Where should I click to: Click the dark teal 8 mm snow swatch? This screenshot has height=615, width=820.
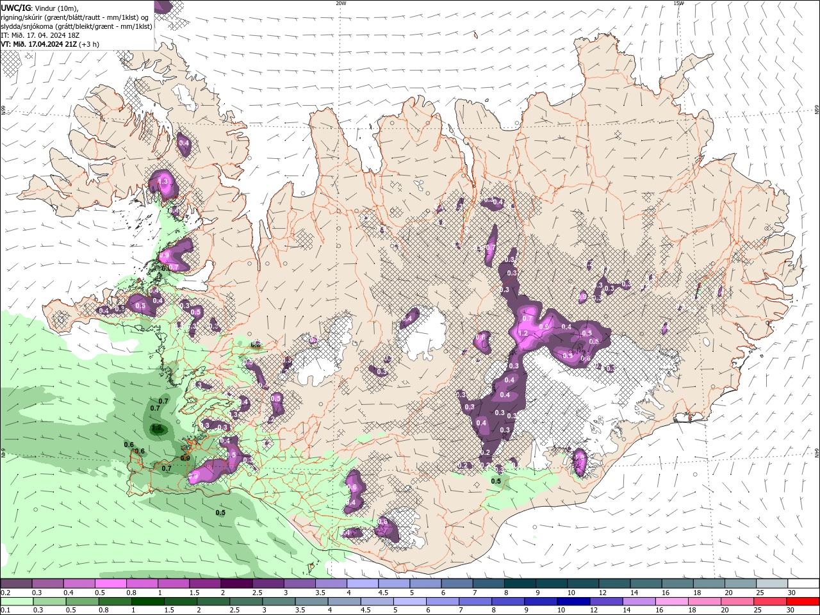click(520, 584)
